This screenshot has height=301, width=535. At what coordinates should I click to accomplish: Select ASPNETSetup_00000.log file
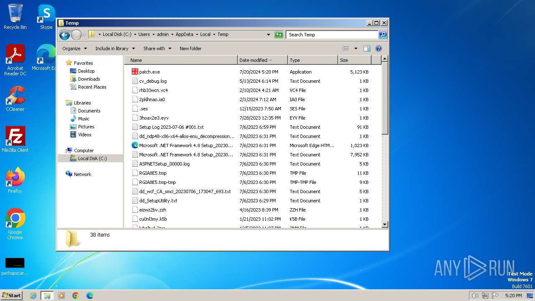pyautogui.click(x=164, y=164)
